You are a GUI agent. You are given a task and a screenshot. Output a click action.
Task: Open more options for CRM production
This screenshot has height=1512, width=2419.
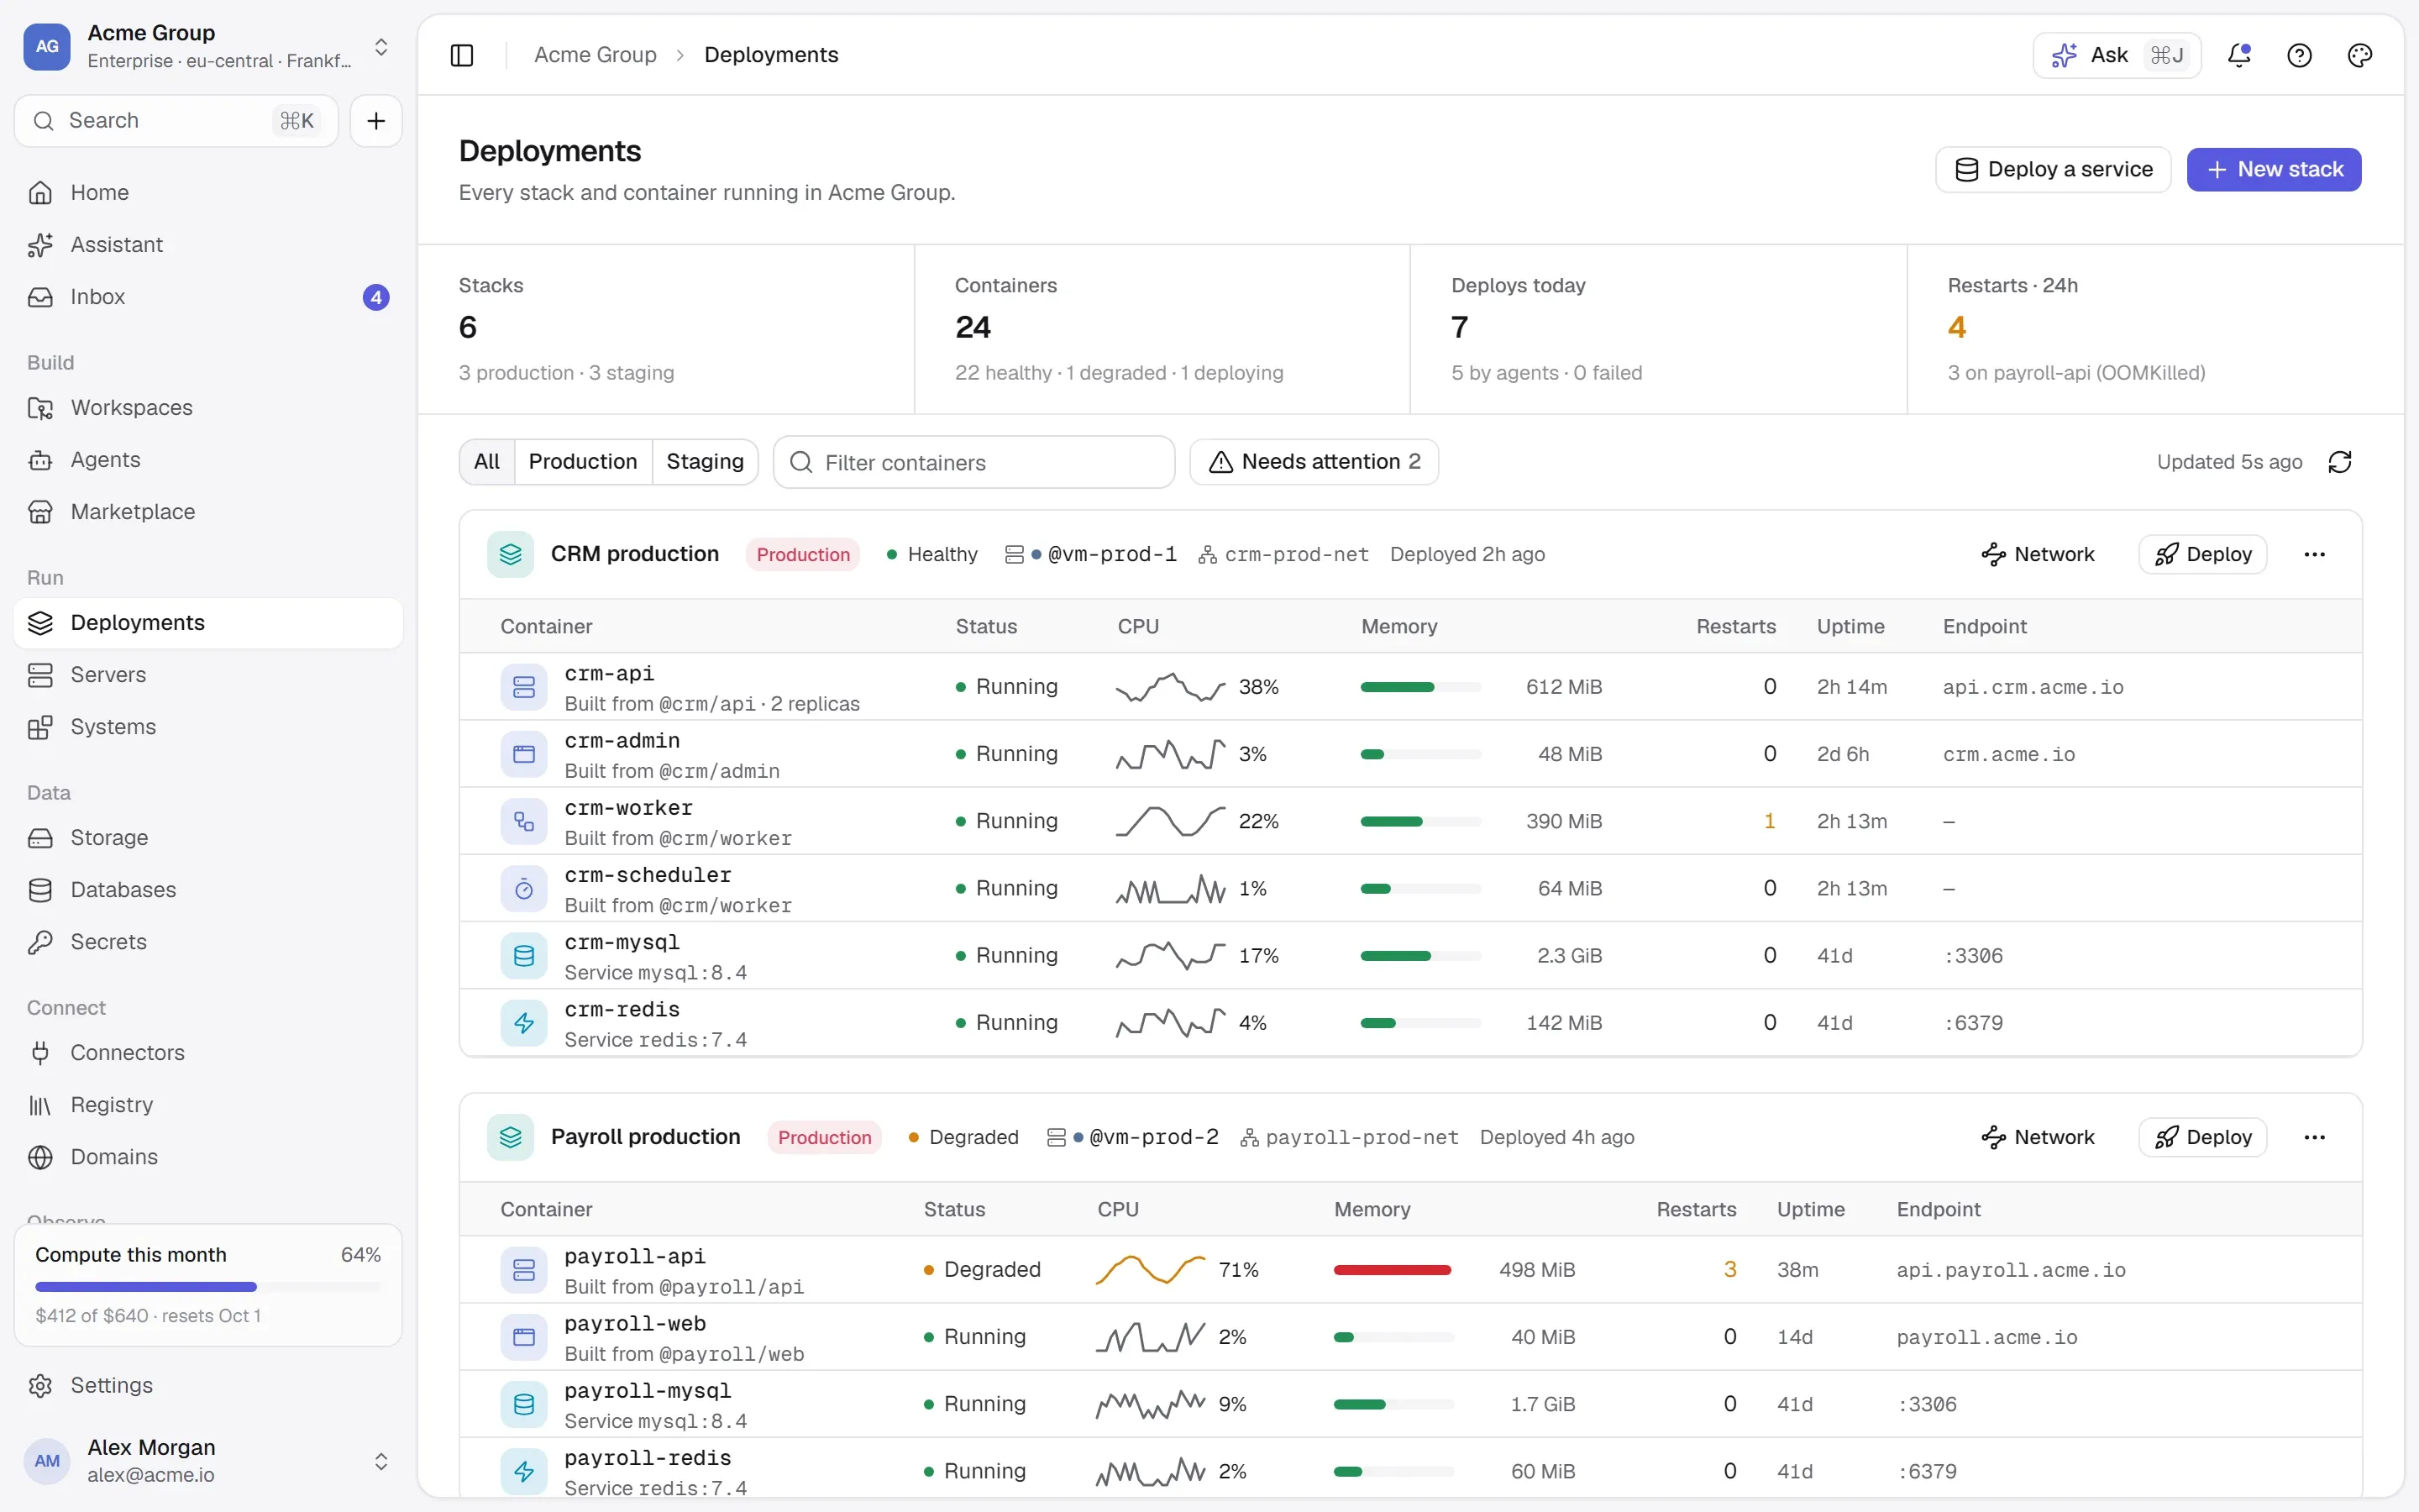point(2314,554)
